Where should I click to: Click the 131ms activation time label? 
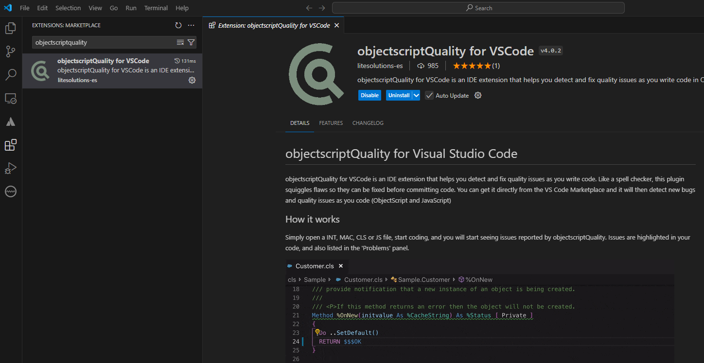click(185, 61)
